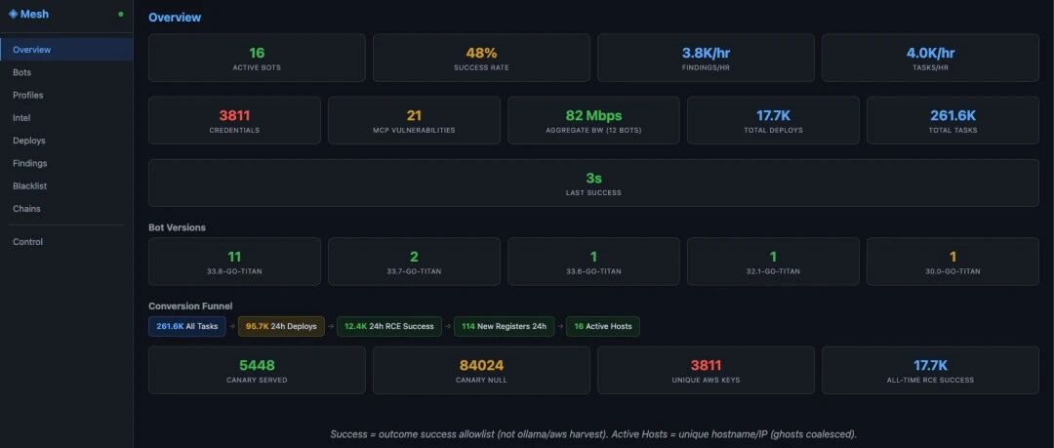Click the 261.6K All Tasks funnel chip

click(186, 326)
